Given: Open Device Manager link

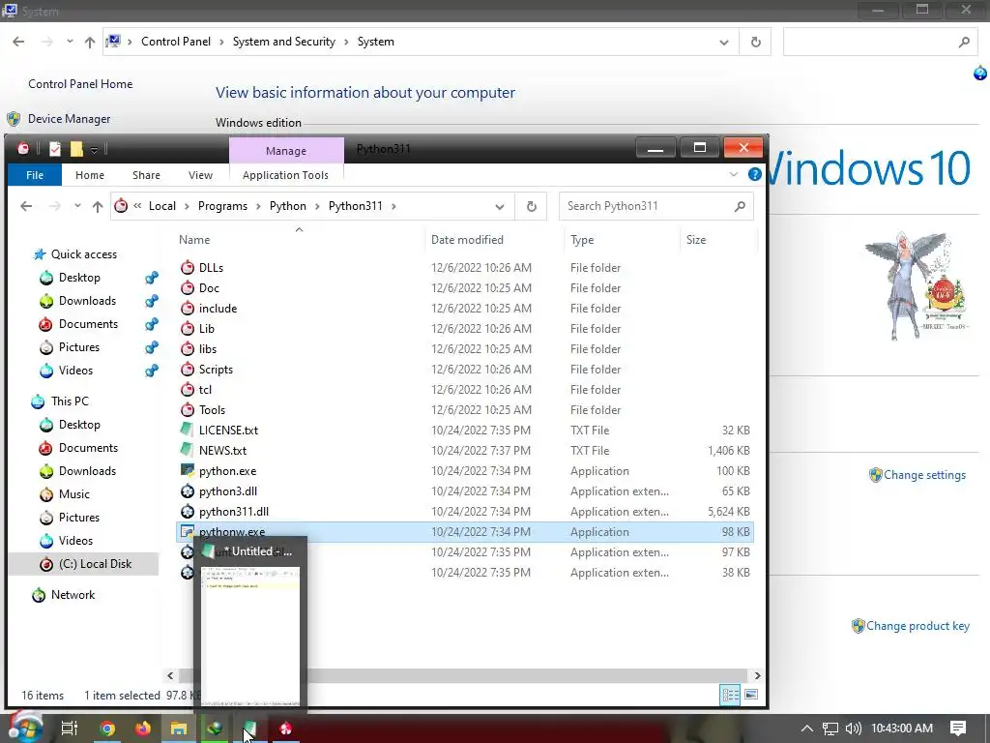Looking at the screenshot, I should 69,119.
